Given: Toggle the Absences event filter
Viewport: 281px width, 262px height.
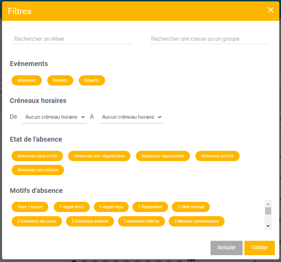Looking at the screenshot, I should [26, 80].
